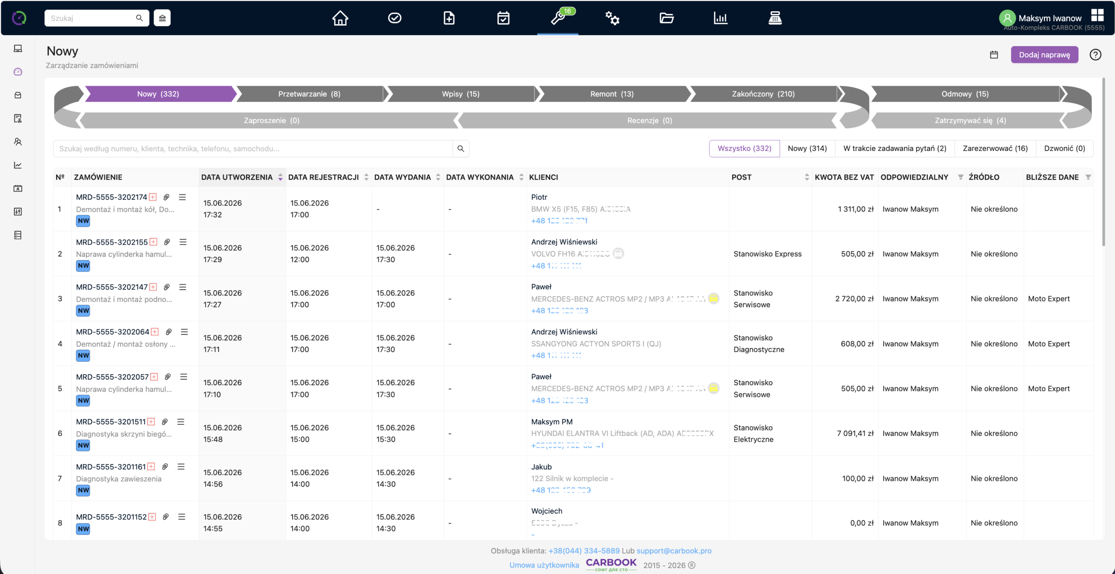The image size is (1115, 574).
Task: Open the support@carbook.pro email link
Action: [674, 551]
